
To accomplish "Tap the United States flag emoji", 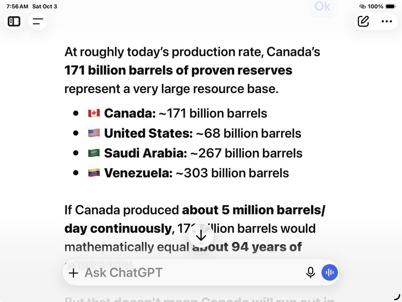I will click(94, 133).
